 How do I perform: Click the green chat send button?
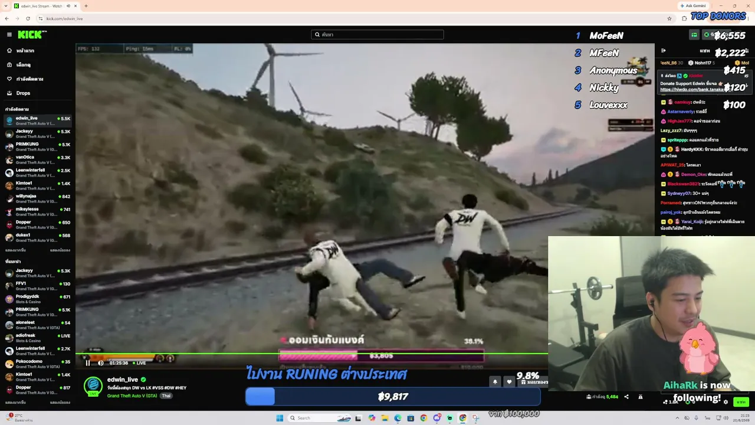(741, 402)
